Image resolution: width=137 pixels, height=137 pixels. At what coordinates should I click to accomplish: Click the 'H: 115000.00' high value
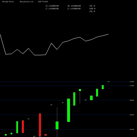tap(74, 6)
